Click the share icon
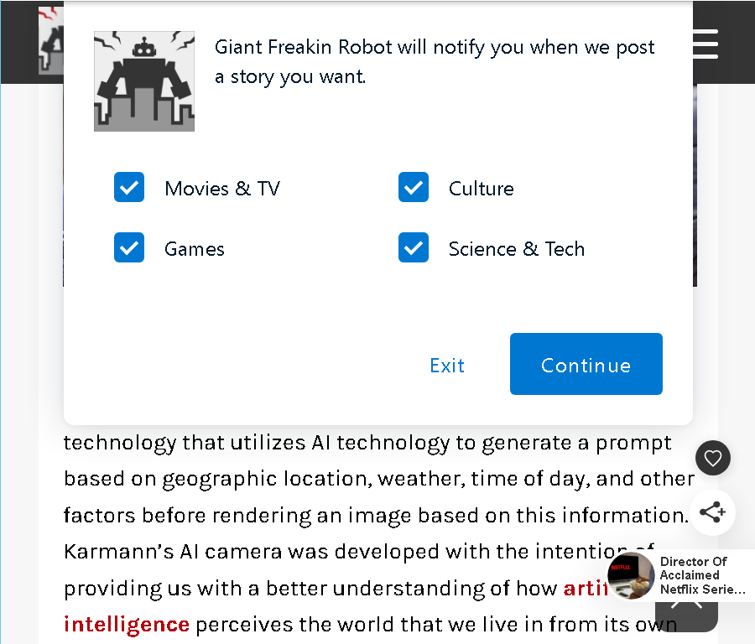The width and height of the screenshot is (755, 644). 712,512
